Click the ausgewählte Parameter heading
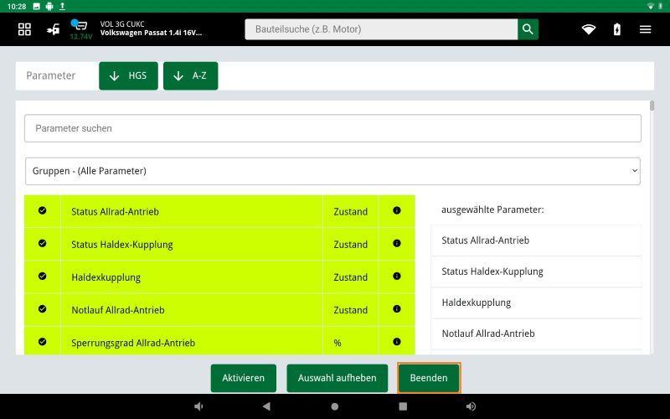This screenshot has height=419, width=670. coord(492,209)
